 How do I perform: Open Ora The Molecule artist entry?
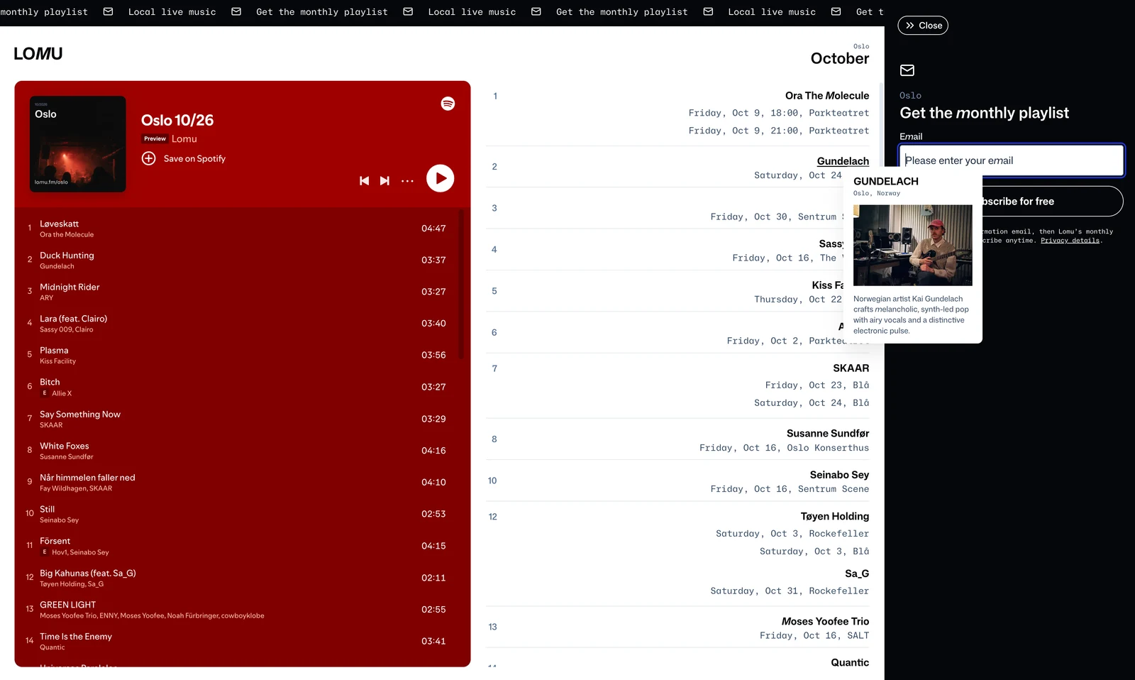[x=826, y=96]
